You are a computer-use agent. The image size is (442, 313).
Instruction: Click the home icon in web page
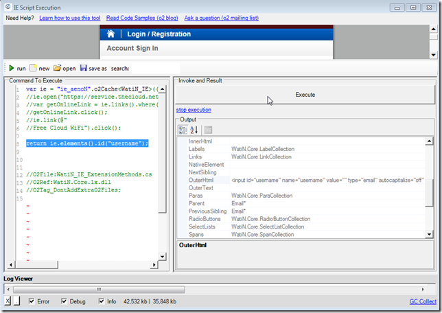click(111, 34)
